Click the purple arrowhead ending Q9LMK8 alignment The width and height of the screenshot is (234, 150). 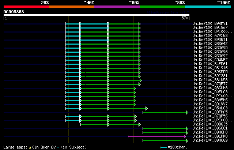coord(185,136)
